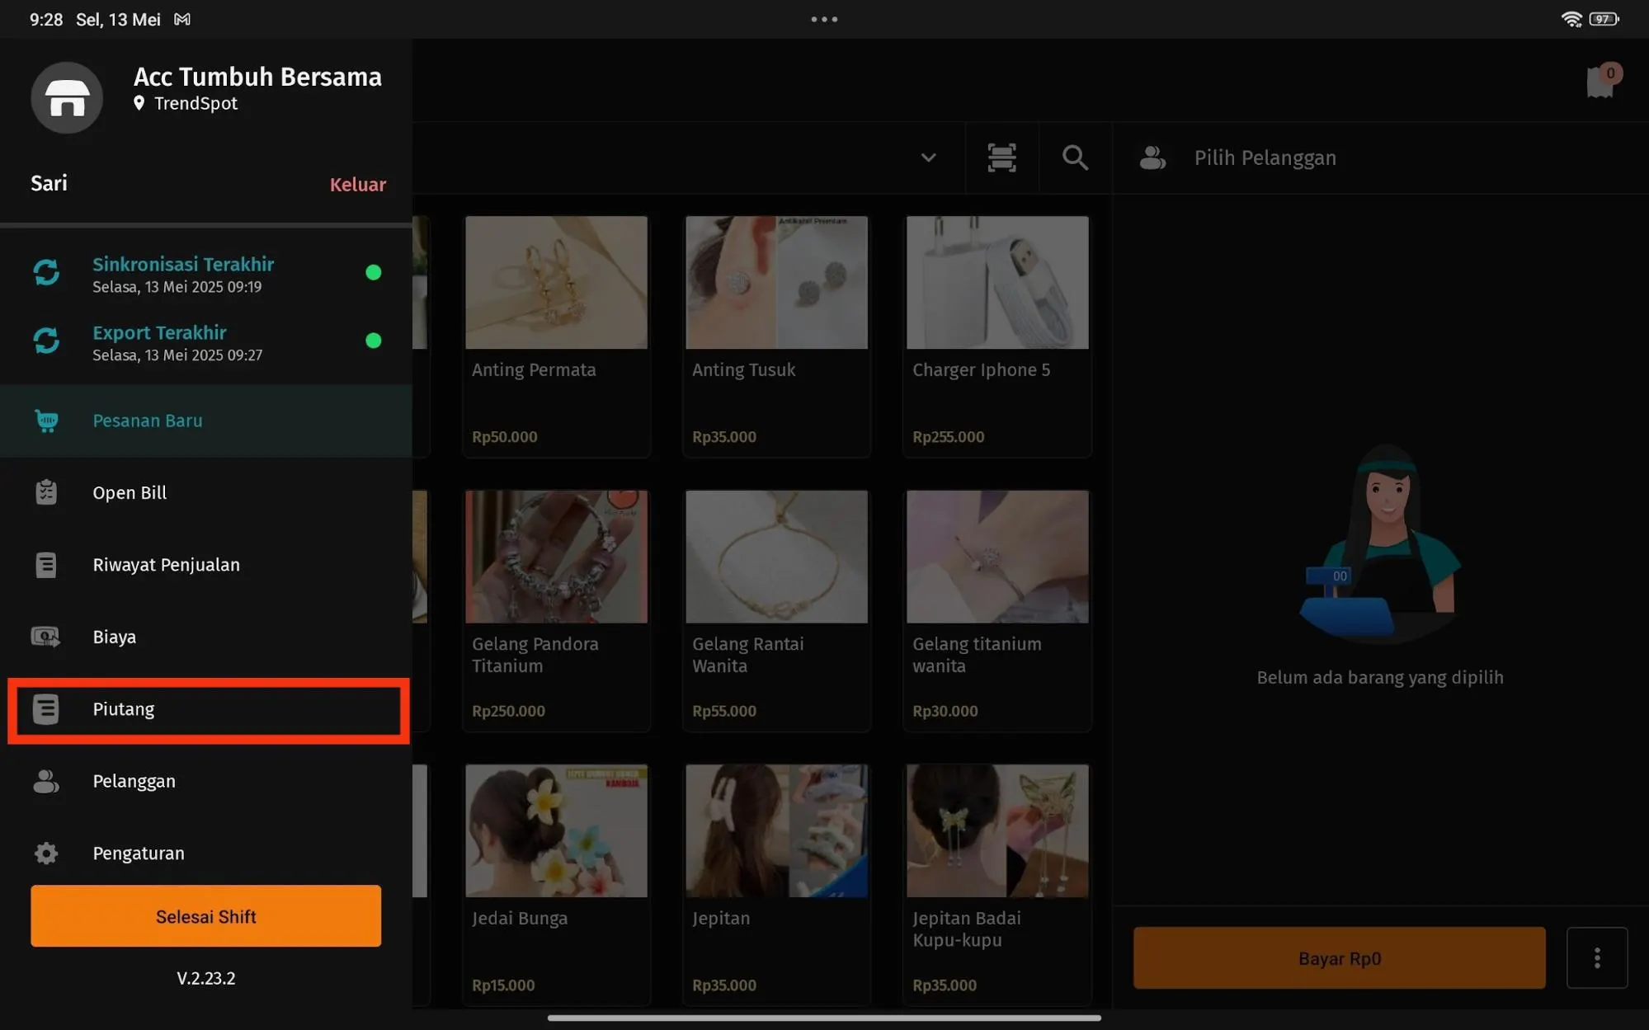Tap the green export status dot

[374, 341]
